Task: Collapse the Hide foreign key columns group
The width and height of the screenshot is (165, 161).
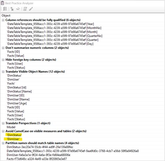Action: [x=3, y=60]
